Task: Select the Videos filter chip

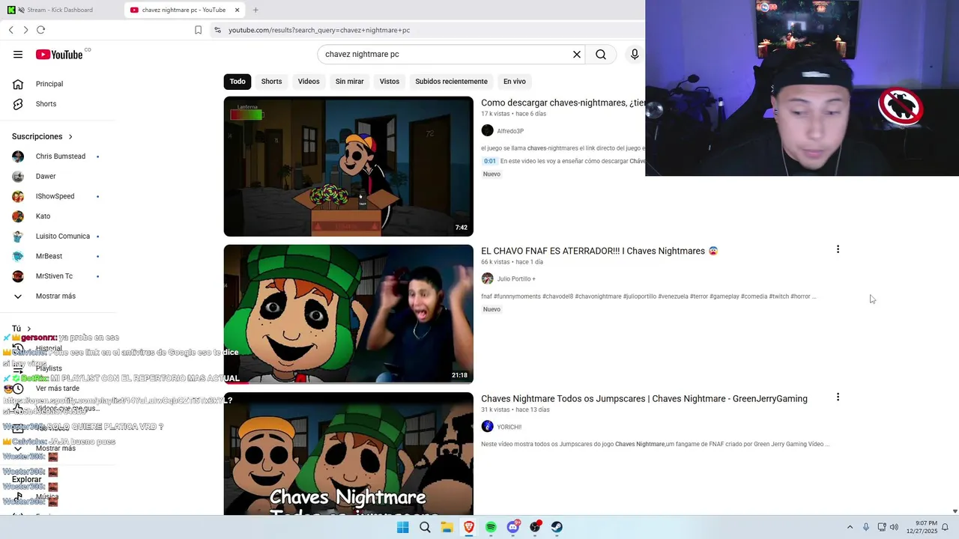Action: tap(309, 82)
